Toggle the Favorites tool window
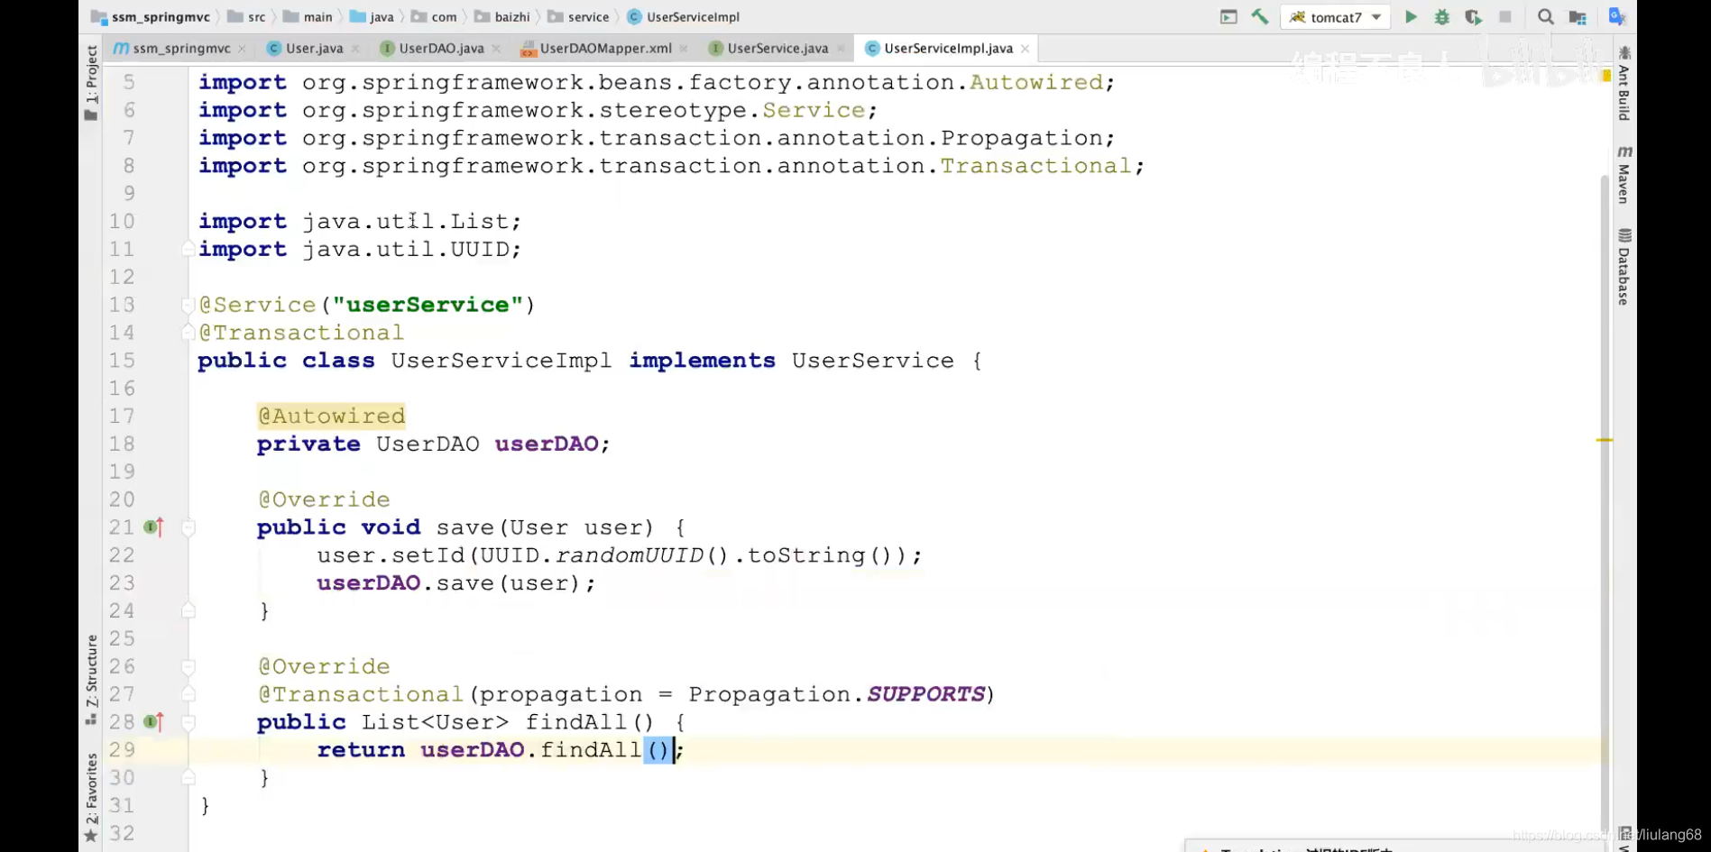1711x852 pixels. click(91, 798)
